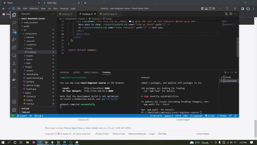Switch to the LinkGroup.js editor tab

(110, 14)
